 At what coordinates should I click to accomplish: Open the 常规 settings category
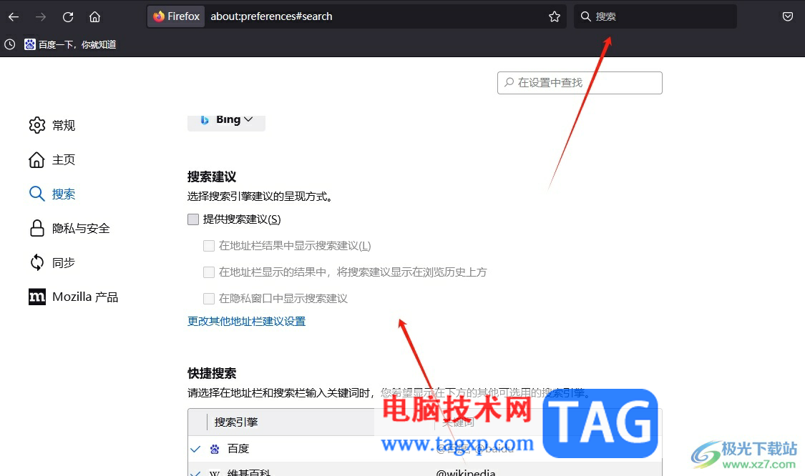point(52,125)
